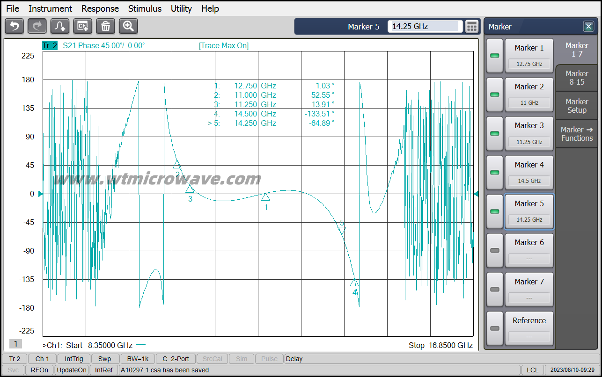The width and height of the screenshot is (602, 377).
Task: Redo the last undone action
Action: pyautogui.click(x=37, y=26)
